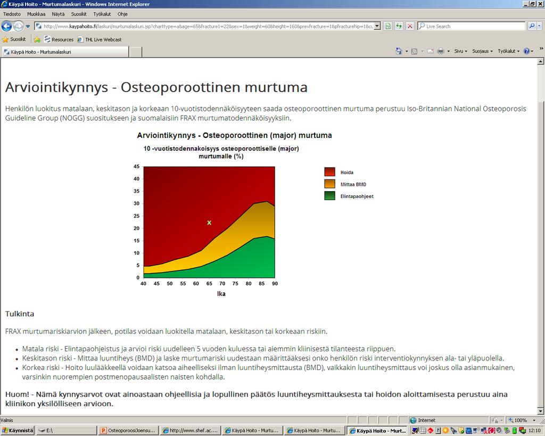Expand the Home button dropdown arrow
The image size is (545, 436).
coord(407,52)
